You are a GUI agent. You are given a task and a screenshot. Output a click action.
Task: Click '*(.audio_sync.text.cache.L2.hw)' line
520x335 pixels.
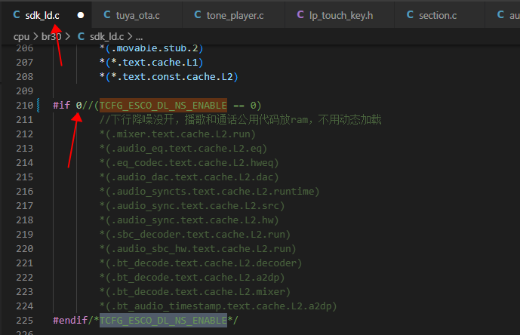[x=189, y=220]
